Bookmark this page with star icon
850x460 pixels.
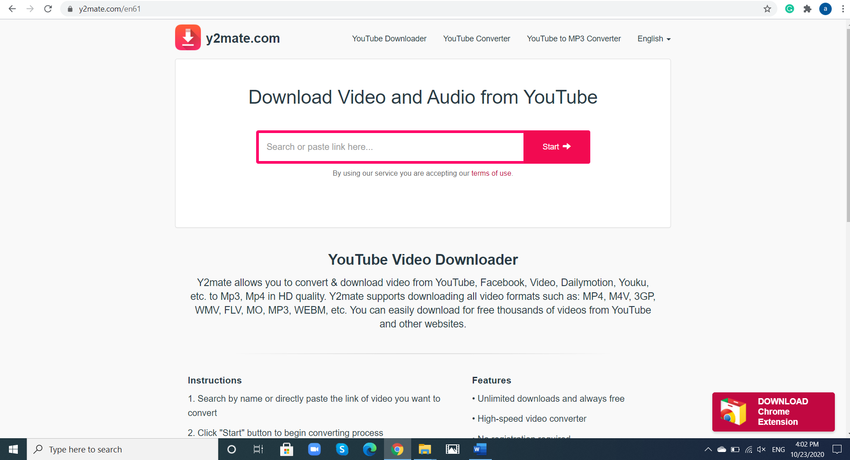[767, 9]
